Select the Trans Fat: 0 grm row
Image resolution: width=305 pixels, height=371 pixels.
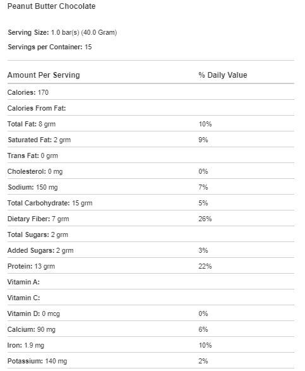[151, 155]
